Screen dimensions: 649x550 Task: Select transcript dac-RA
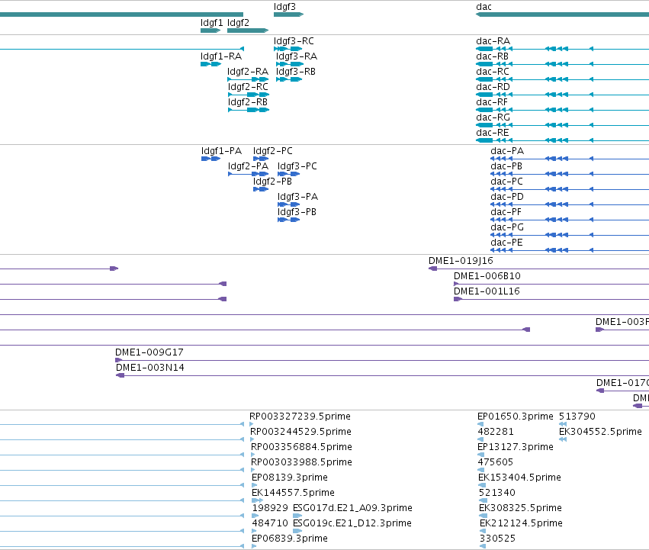563,49
